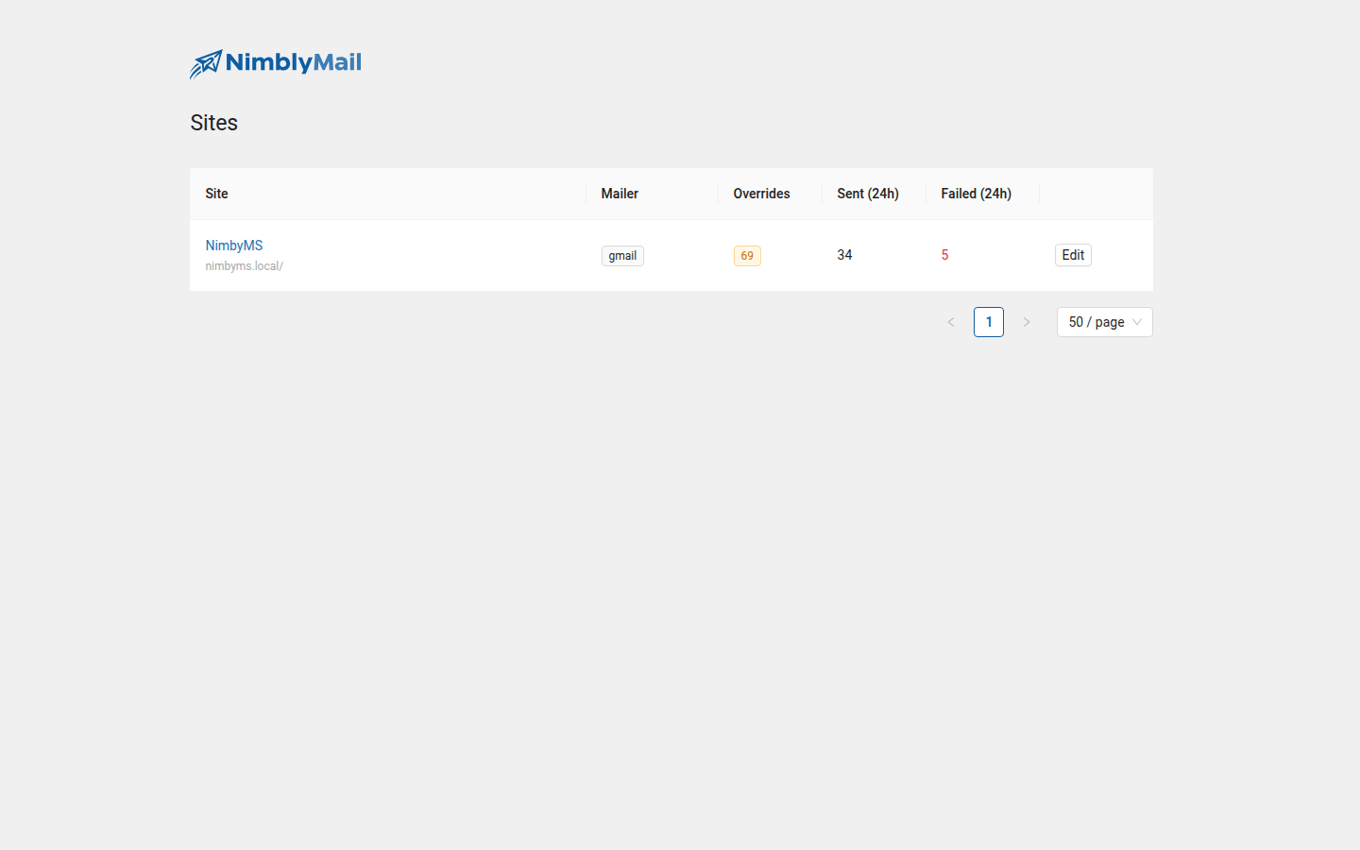Image resolution: width=1360 pixels, height=850 pixels.
Task: Click the failed count 5
Action: pyautogui.click(x=944, y=255)
